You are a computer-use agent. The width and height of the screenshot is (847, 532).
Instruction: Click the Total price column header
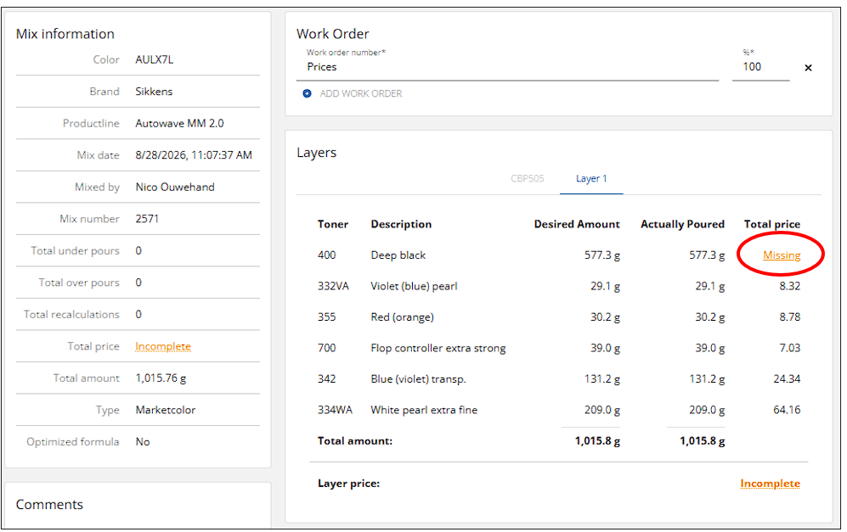[772, 225]
